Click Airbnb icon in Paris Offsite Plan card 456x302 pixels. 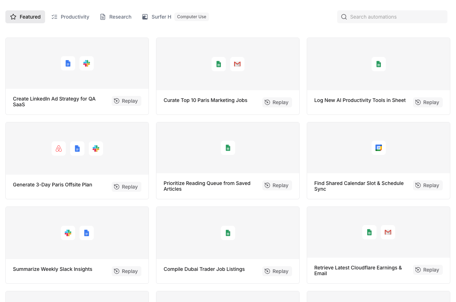(59, 148)
